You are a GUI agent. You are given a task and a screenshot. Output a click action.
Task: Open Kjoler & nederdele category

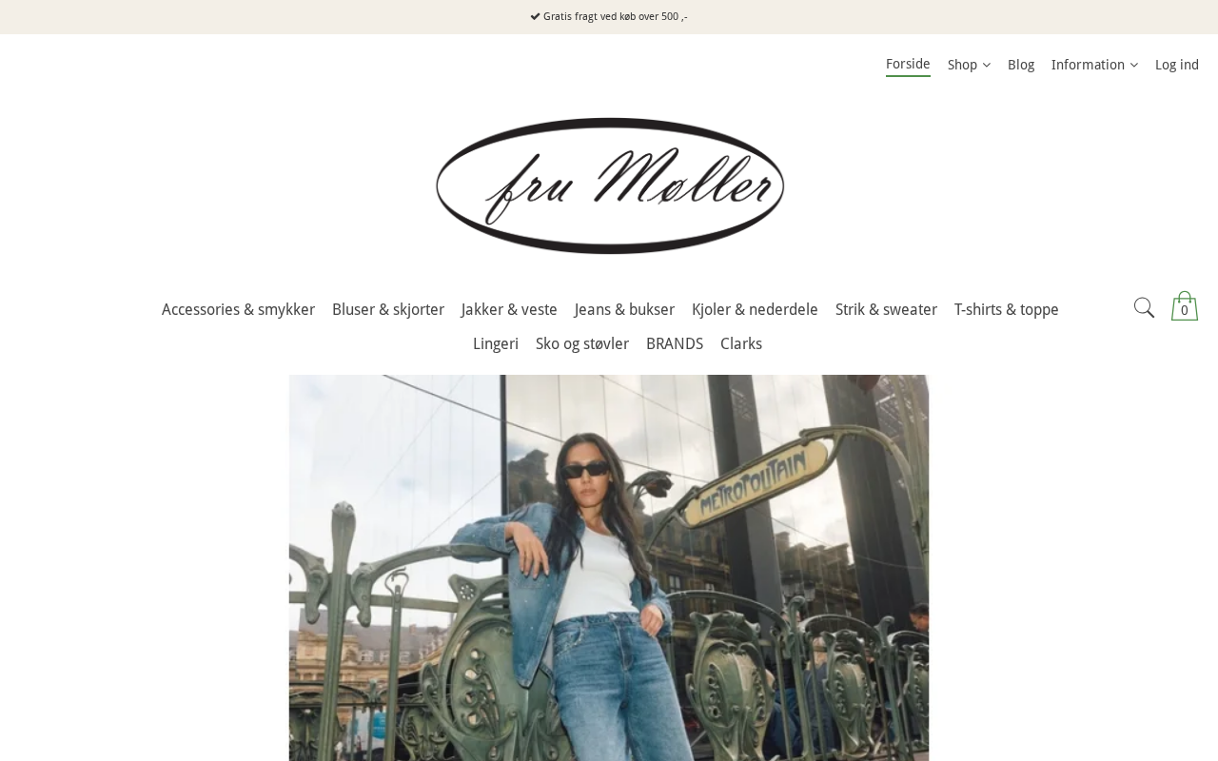coord(755,309)
